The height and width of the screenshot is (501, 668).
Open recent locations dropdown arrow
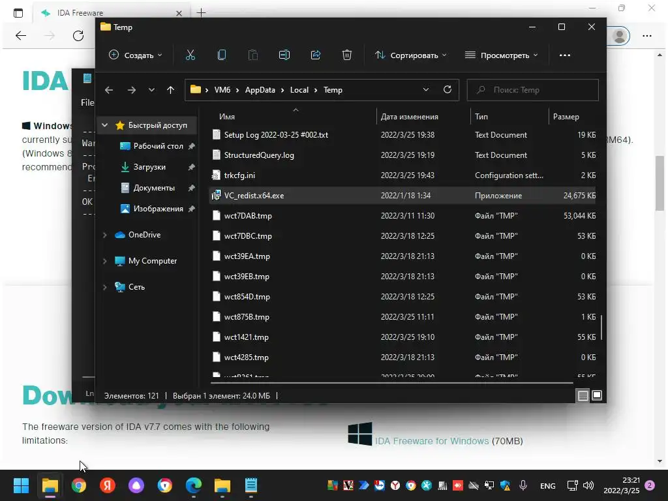(151, 90)
